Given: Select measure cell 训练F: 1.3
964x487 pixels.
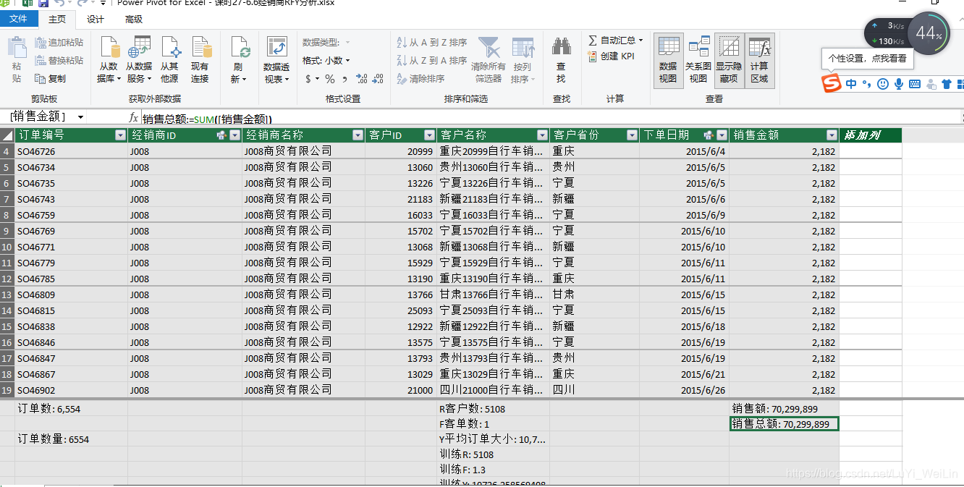Looking at the screenshot, I should pyautogui.click(x=493, y=470).
